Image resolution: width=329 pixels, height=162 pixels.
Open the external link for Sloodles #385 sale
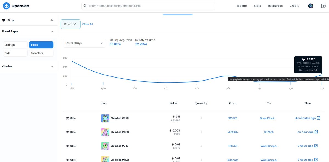tap(316, 146)
